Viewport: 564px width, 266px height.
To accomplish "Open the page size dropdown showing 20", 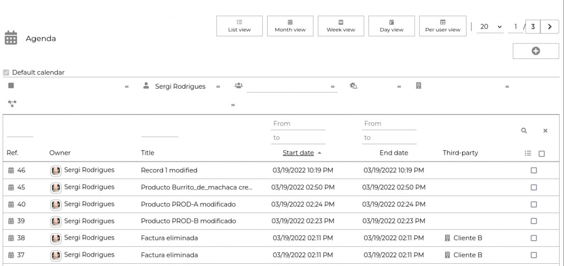I will [490, 26].
